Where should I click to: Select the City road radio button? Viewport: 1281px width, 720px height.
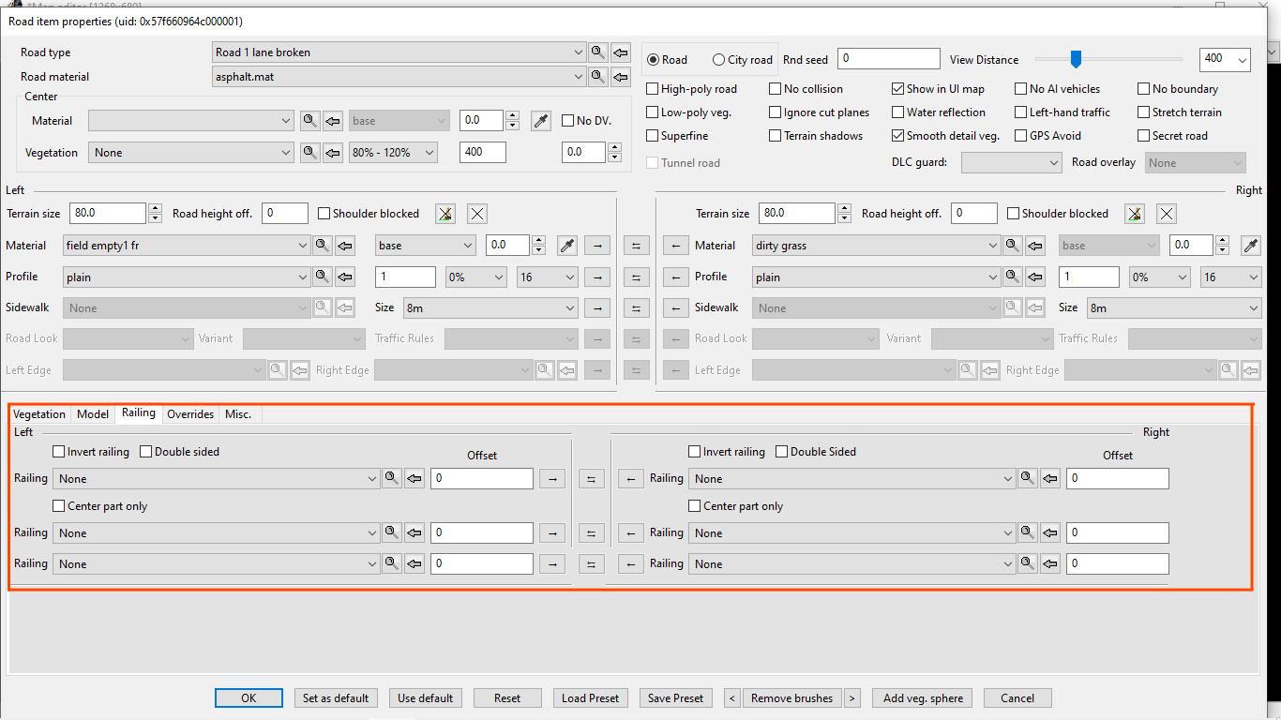tap(719, 60)
